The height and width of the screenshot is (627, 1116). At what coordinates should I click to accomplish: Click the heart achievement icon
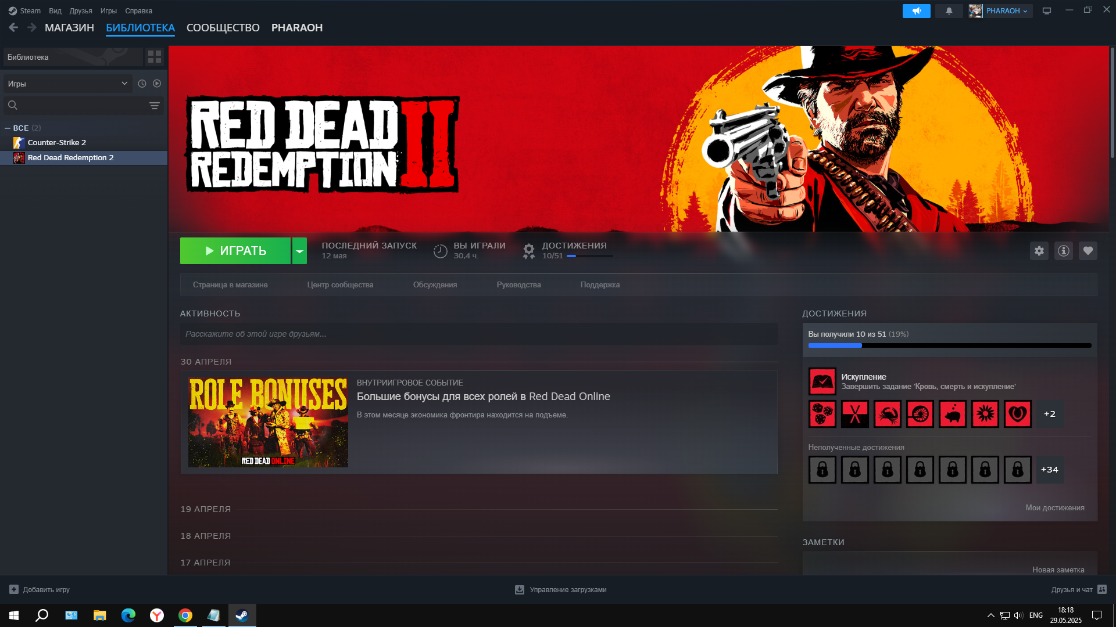(x=1018, y=414)
